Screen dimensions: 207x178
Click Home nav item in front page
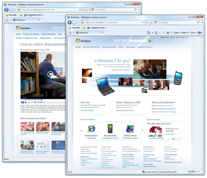point(78,47)
